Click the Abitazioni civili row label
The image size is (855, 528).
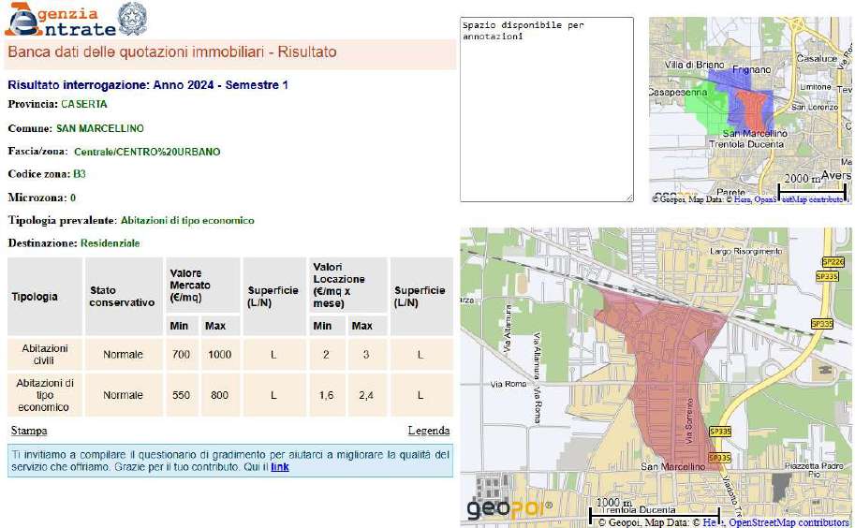pyautogui.click(x=45, y=354)
